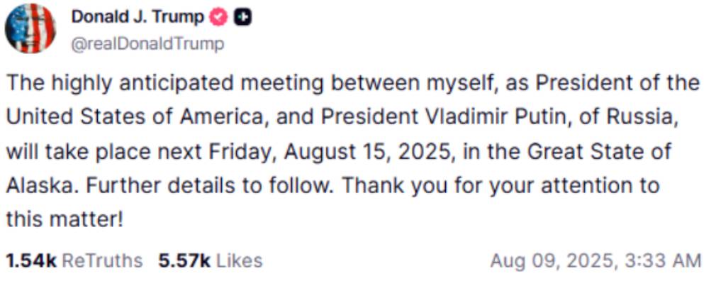Open Donald J. Trump's profile avatar
The height and width of the screenshot is (281, 721).
tap(30, 28)
